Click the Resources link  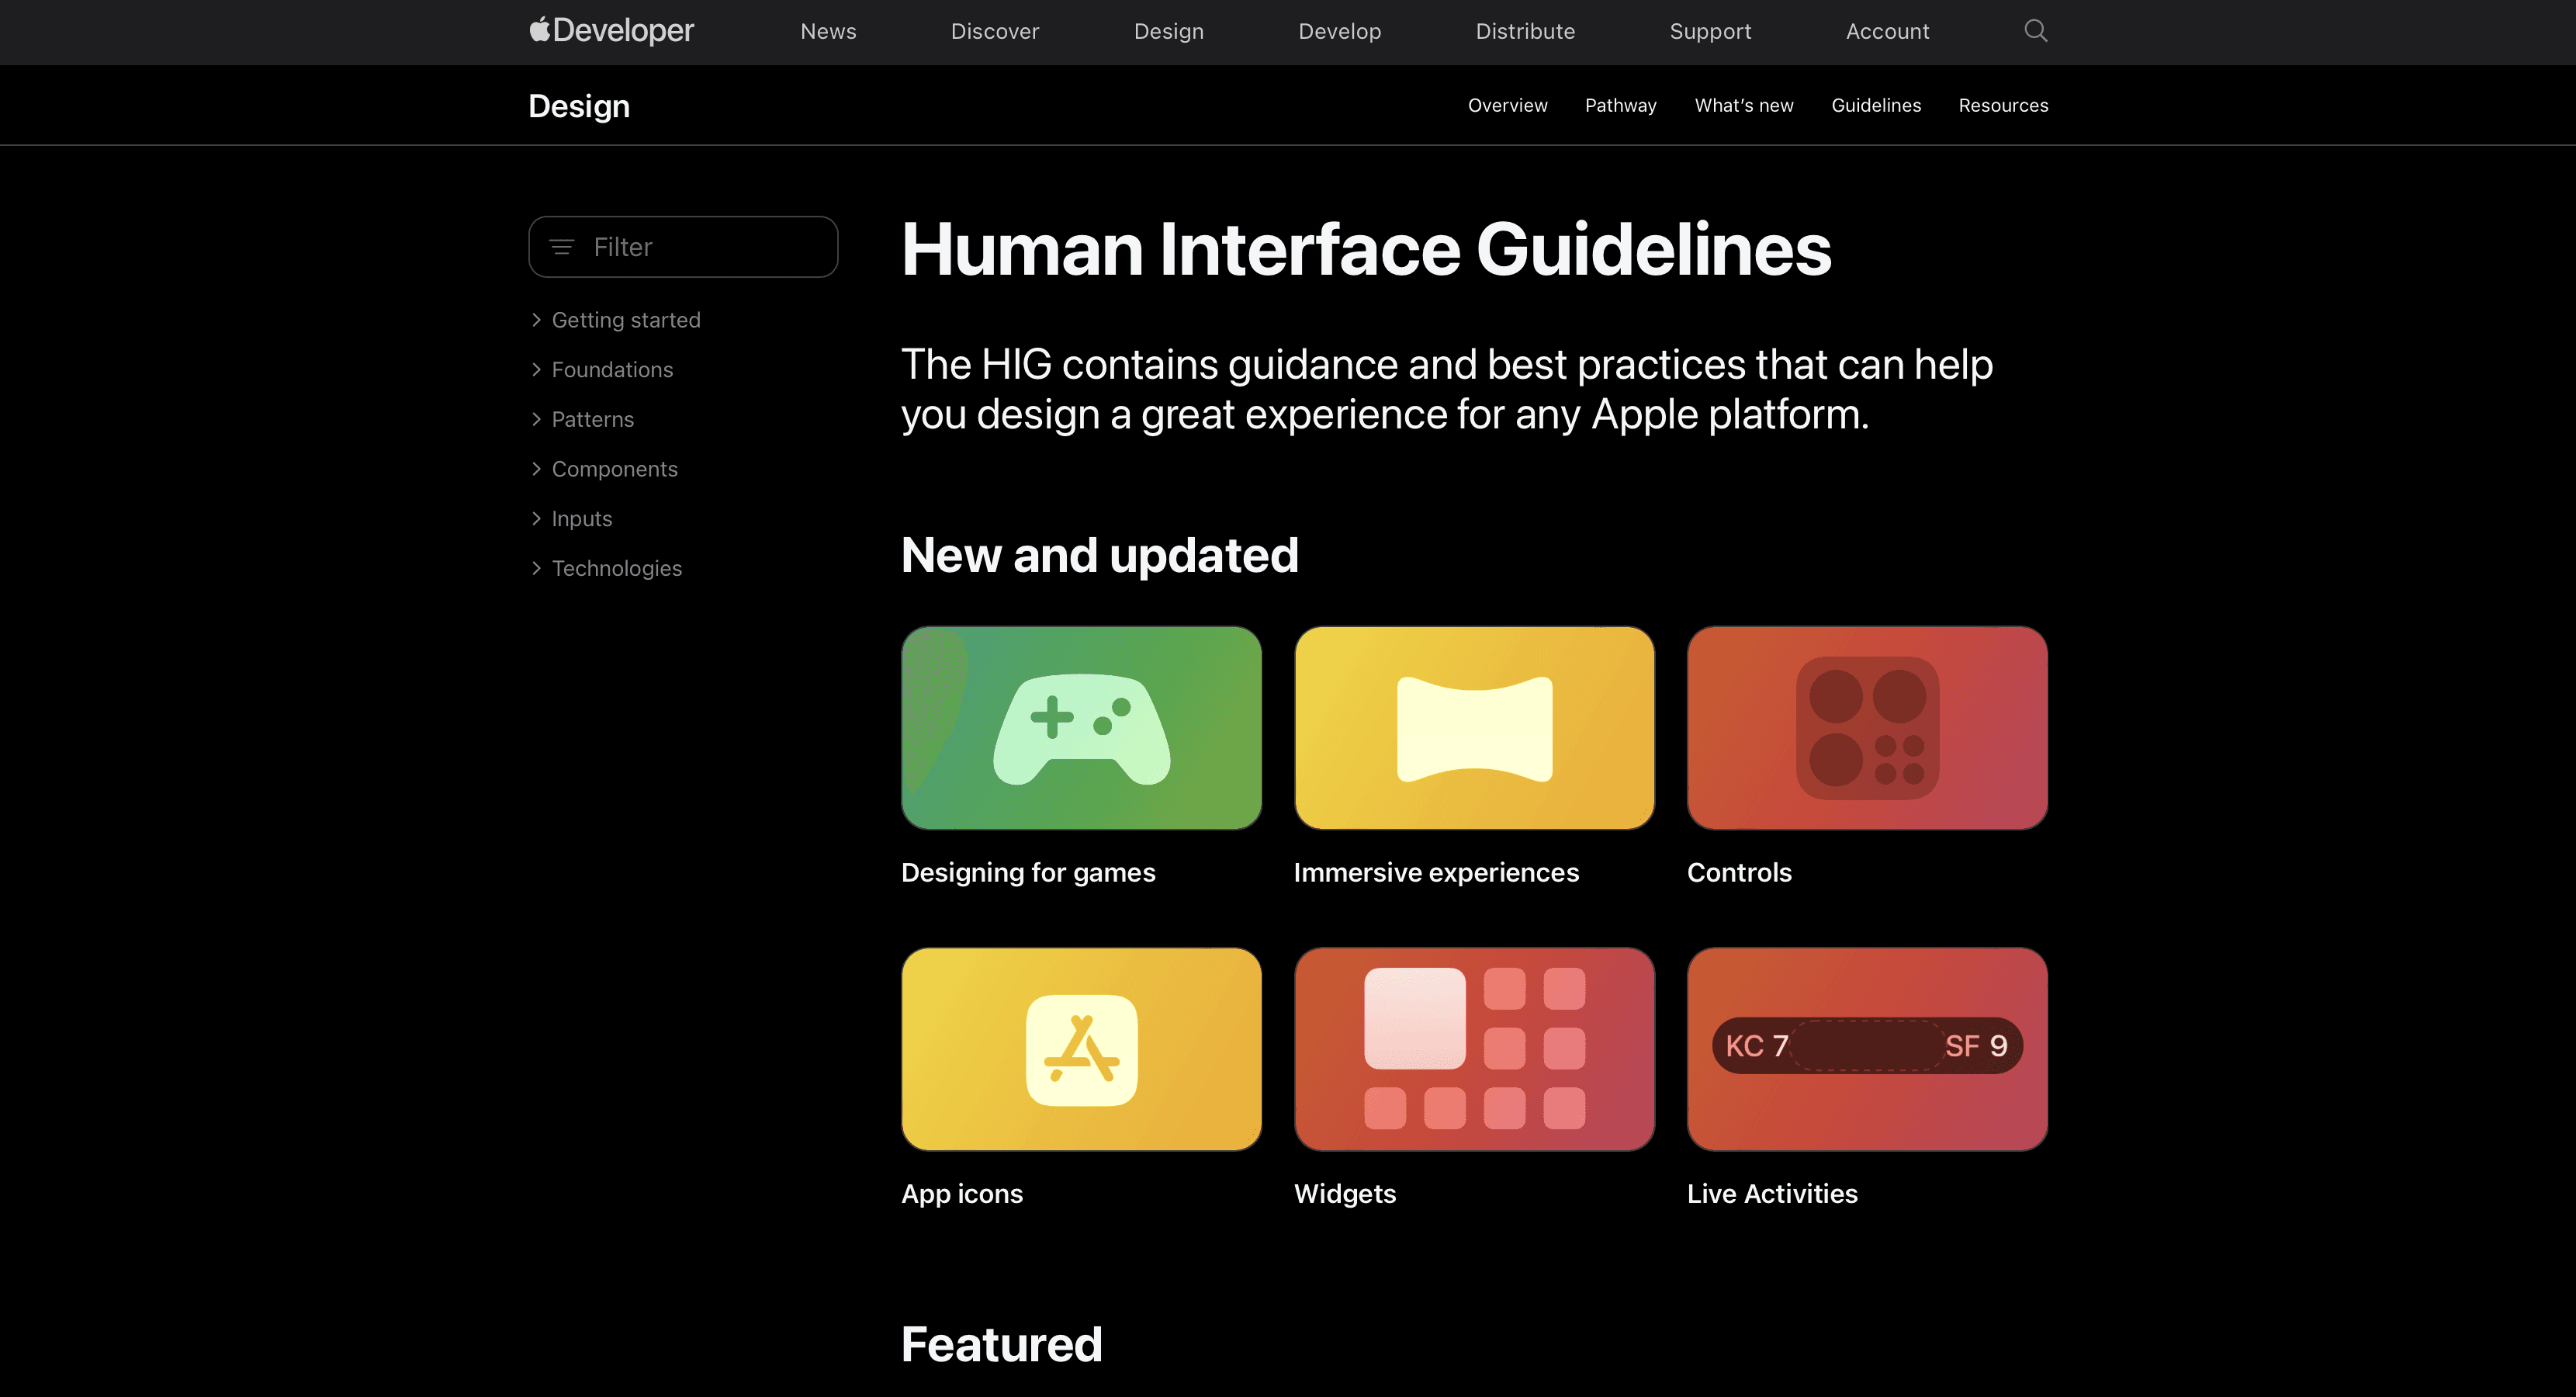pyautogui.click(x=2002, y=106)
